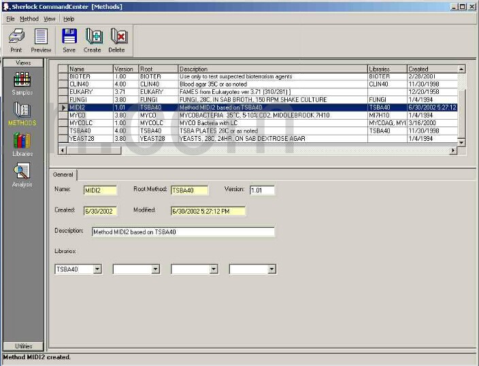
Task: Open the Method menu
Action: [29, 19]
